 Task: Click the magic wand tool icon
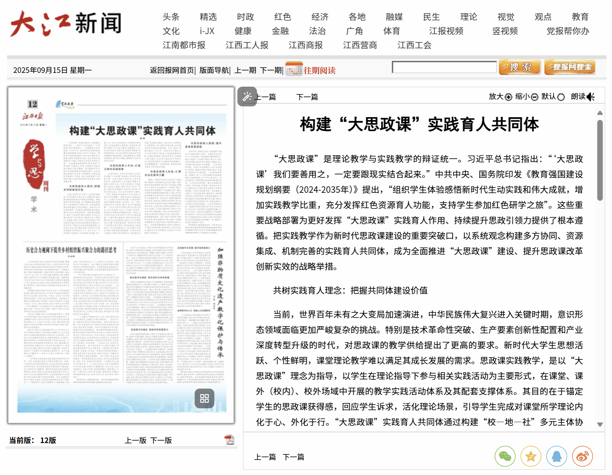[247, 97]
